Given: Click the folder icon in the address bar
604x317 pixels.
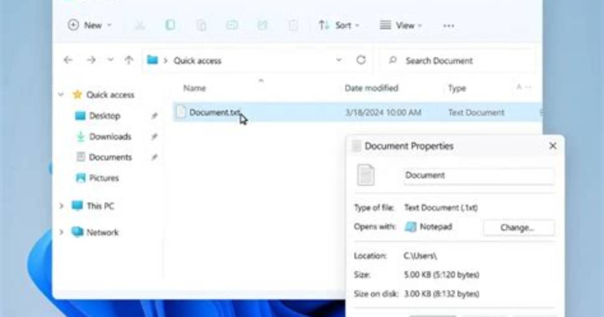Looking at the screenshot, I should 153,60.
